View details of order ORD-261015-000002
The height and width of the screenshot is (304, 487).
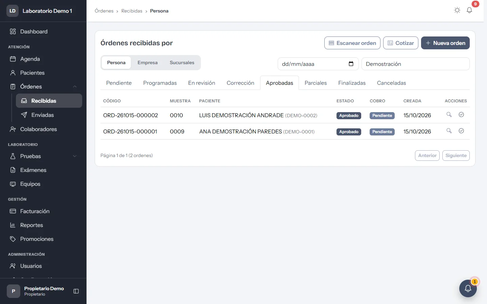pos(449,115)
